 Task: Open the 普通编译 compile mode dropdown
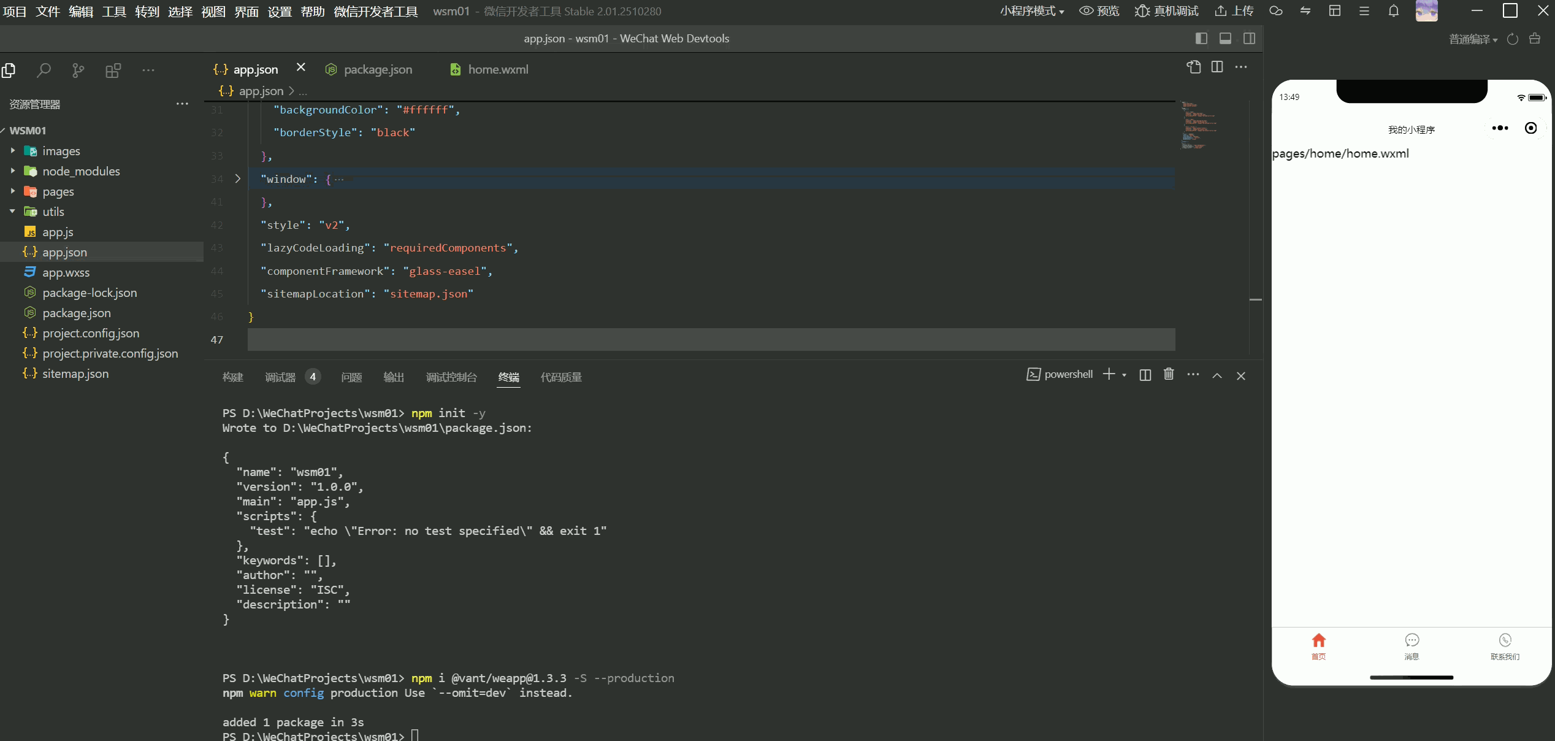1473,39
